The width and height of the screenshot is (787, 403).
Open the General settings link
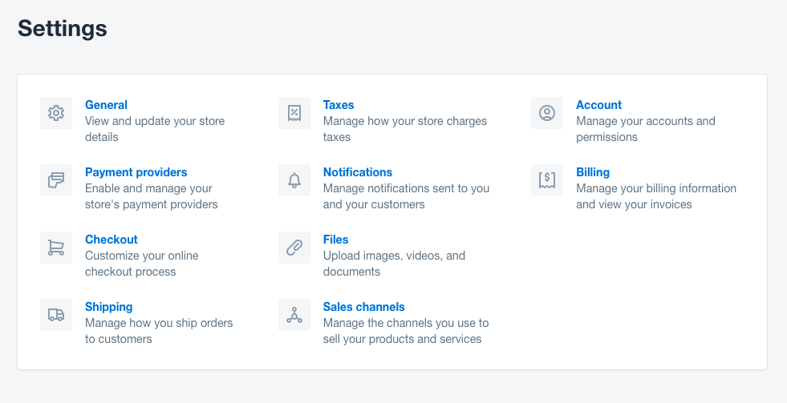click(106, 105)
